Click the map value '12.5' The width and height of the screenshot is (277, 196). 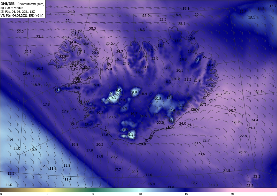170,98
